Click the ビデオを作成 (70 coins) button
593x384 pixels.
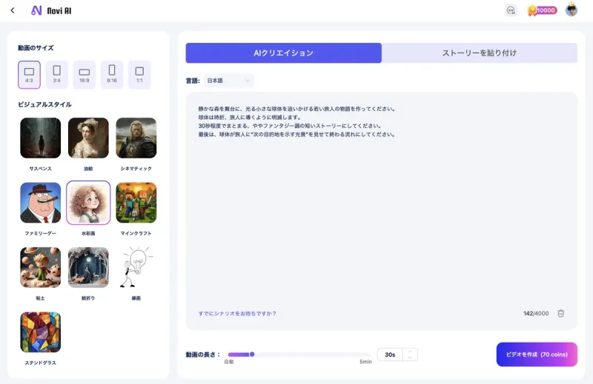pyautogui.click(x=537, y=354)
